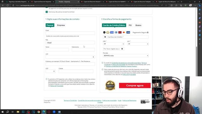Select Cartão de Crédito/Débito payment tab
The width and height of the screenshot is (202, 114).
click(114, 25)
